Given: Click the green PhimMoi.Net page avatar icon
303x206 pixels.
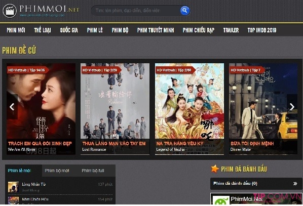Looking at the screenshot, I should coord(221,200).
